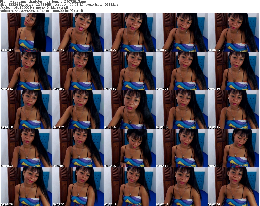Open the thumbnail stamped 00:00:14

78,32
